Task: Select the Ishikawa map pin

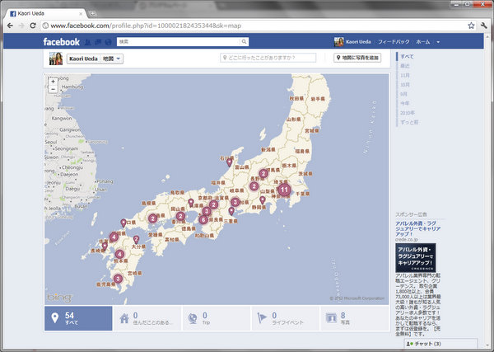Action: [230, 162]
